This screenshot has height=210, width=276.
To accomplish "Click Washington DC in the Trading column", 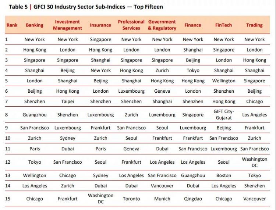I will click(x=254, y=162).
